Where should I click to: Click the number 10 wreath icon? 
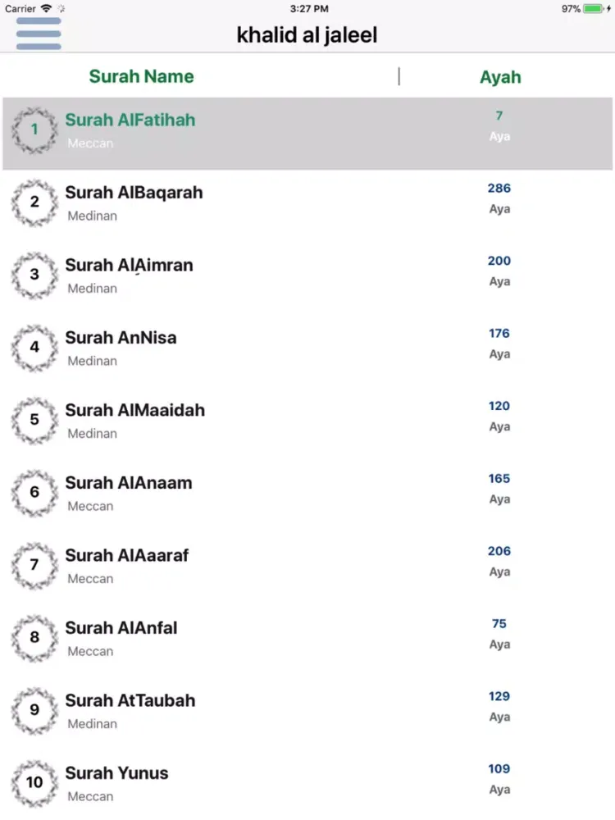(34, 782)
